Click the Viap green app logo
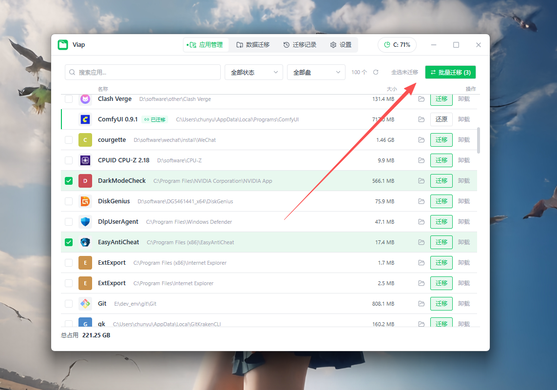Viewport: 557px width, 390px height. pos(63,45)
